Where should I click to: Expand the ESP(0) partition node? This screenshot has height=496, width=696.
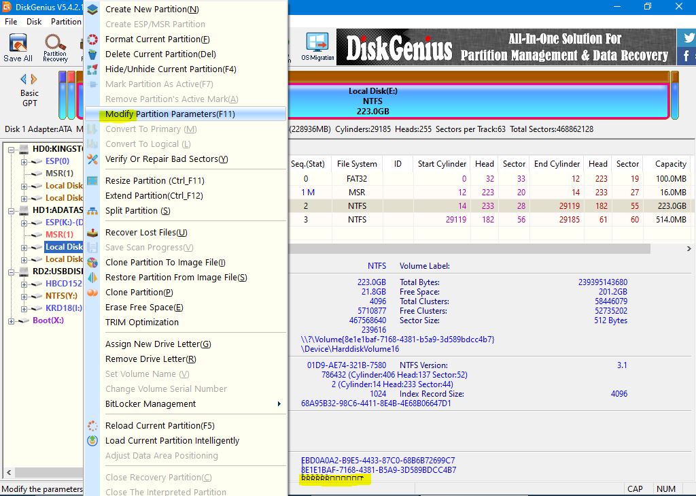[x=24, y=161]
